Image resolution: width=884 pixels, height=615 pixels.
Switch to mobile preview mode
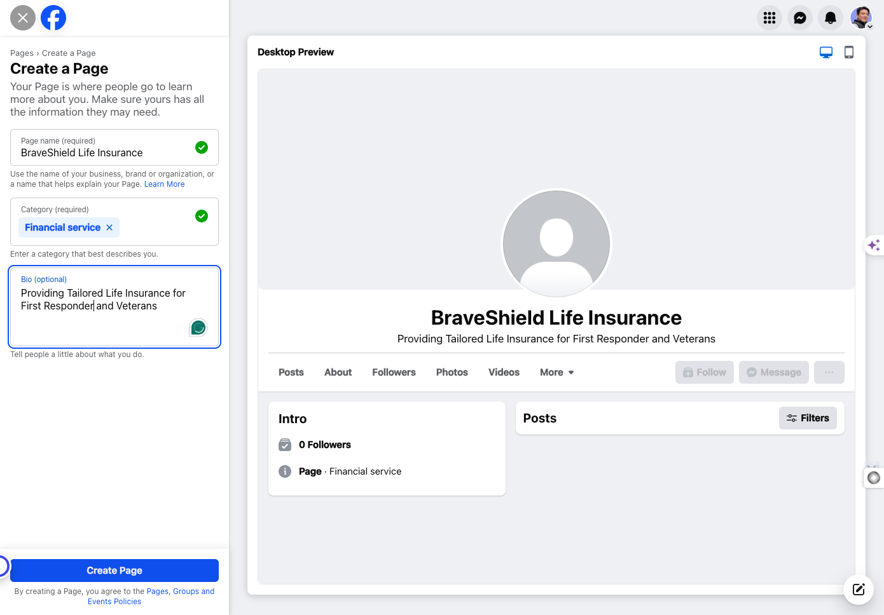pos(849,52)
